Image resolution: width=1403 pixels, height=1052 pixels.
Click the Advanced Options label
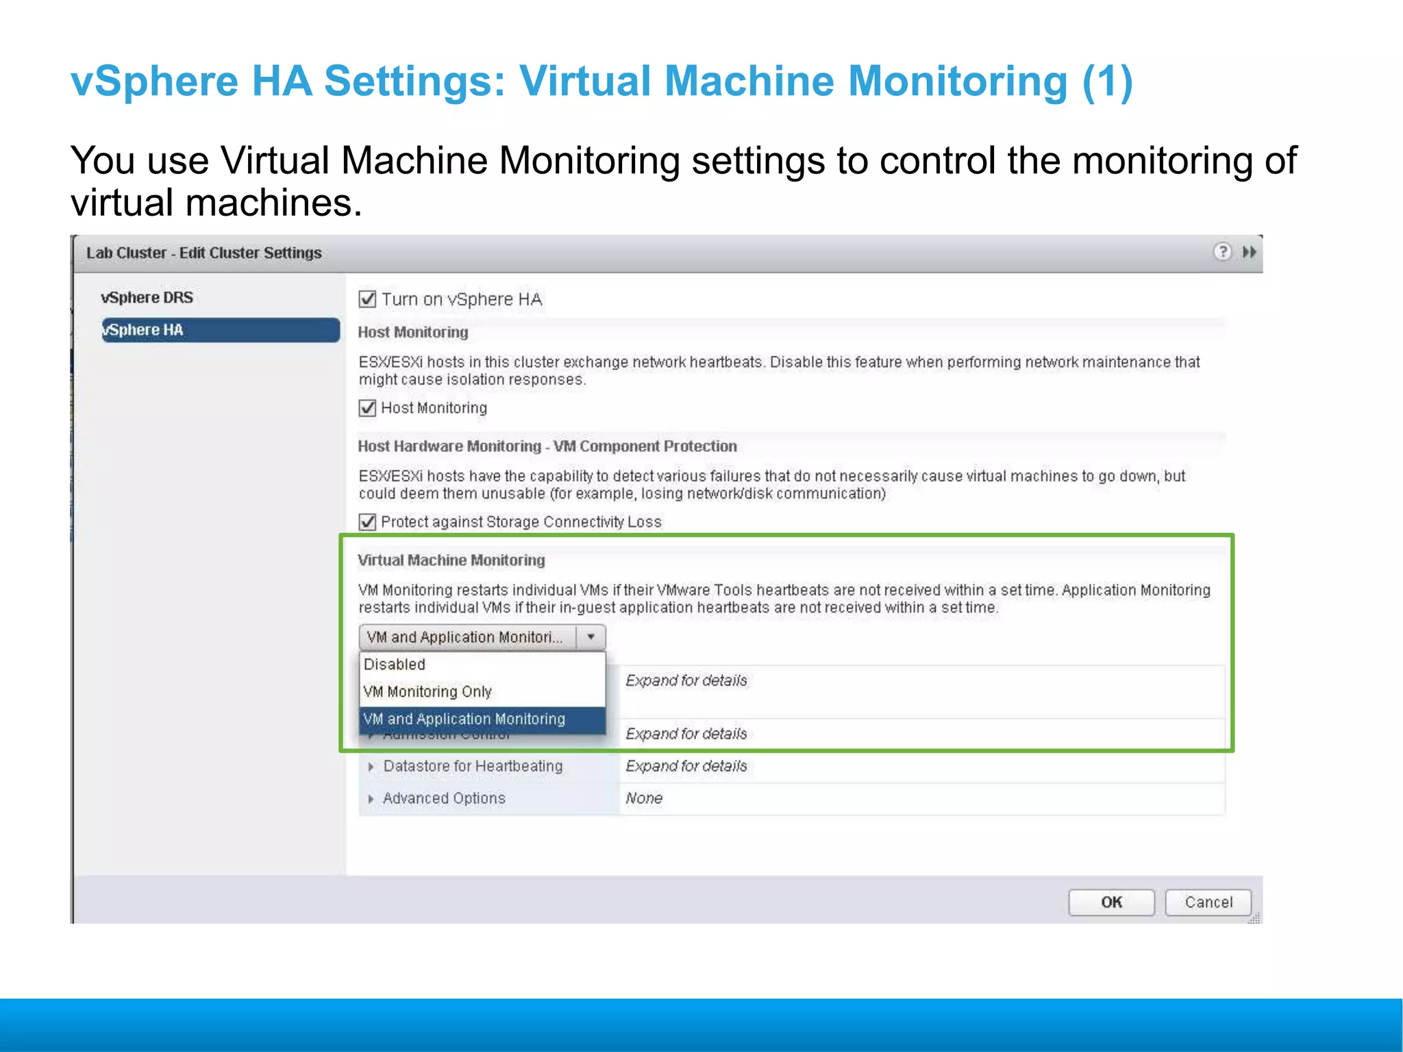tap(444, 799)
